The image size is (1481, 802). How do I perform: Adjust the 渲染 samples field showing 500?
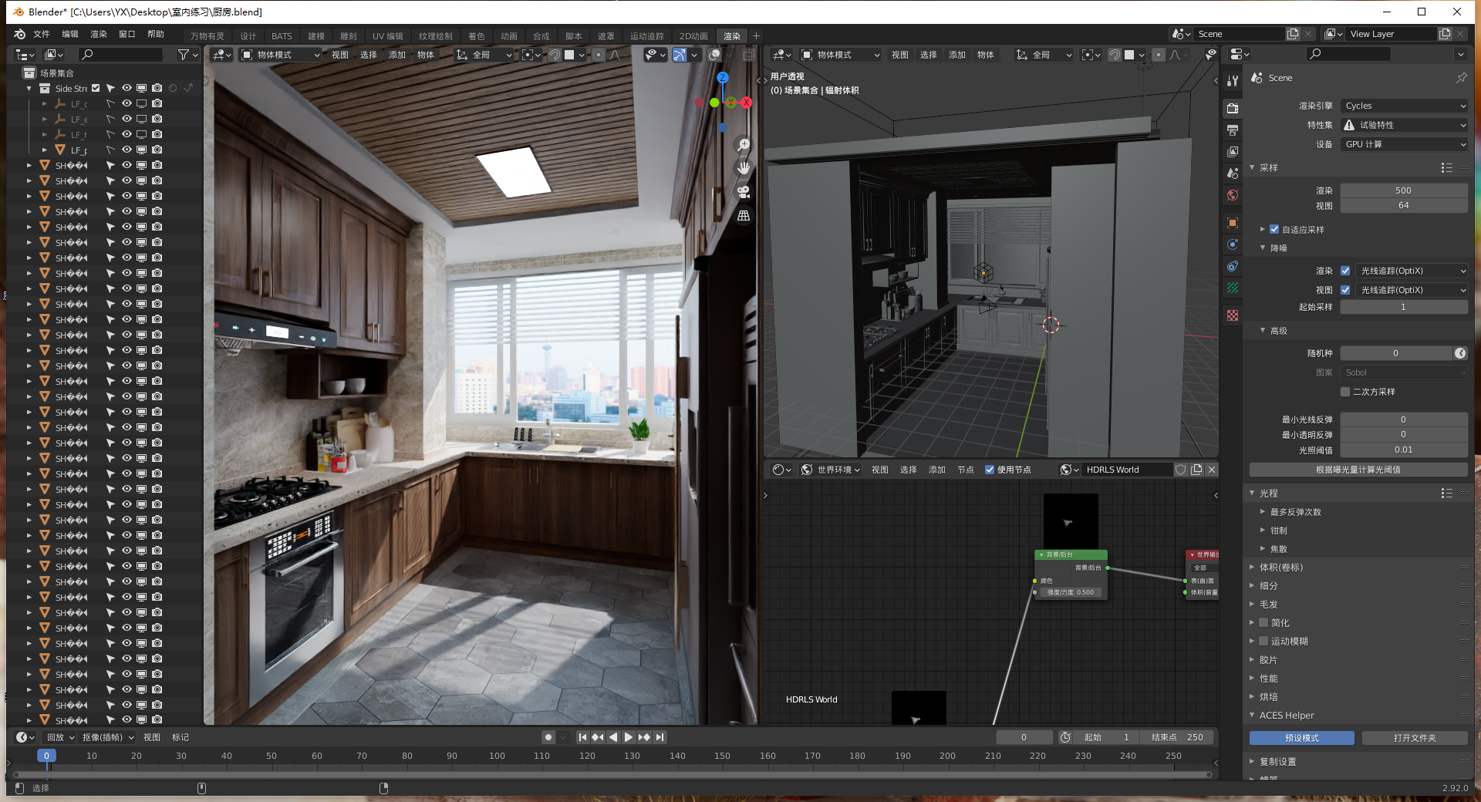pos(1404,190)
